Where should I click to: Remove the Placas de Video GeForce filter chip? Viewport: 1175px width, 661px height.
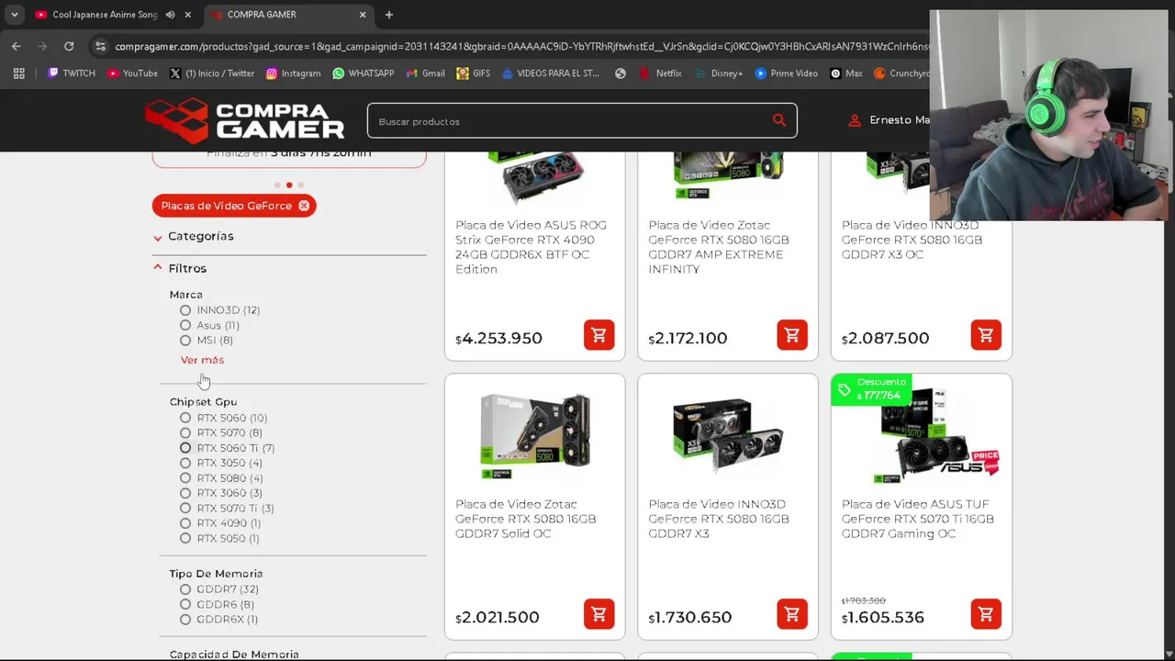(x=303, y=206)
